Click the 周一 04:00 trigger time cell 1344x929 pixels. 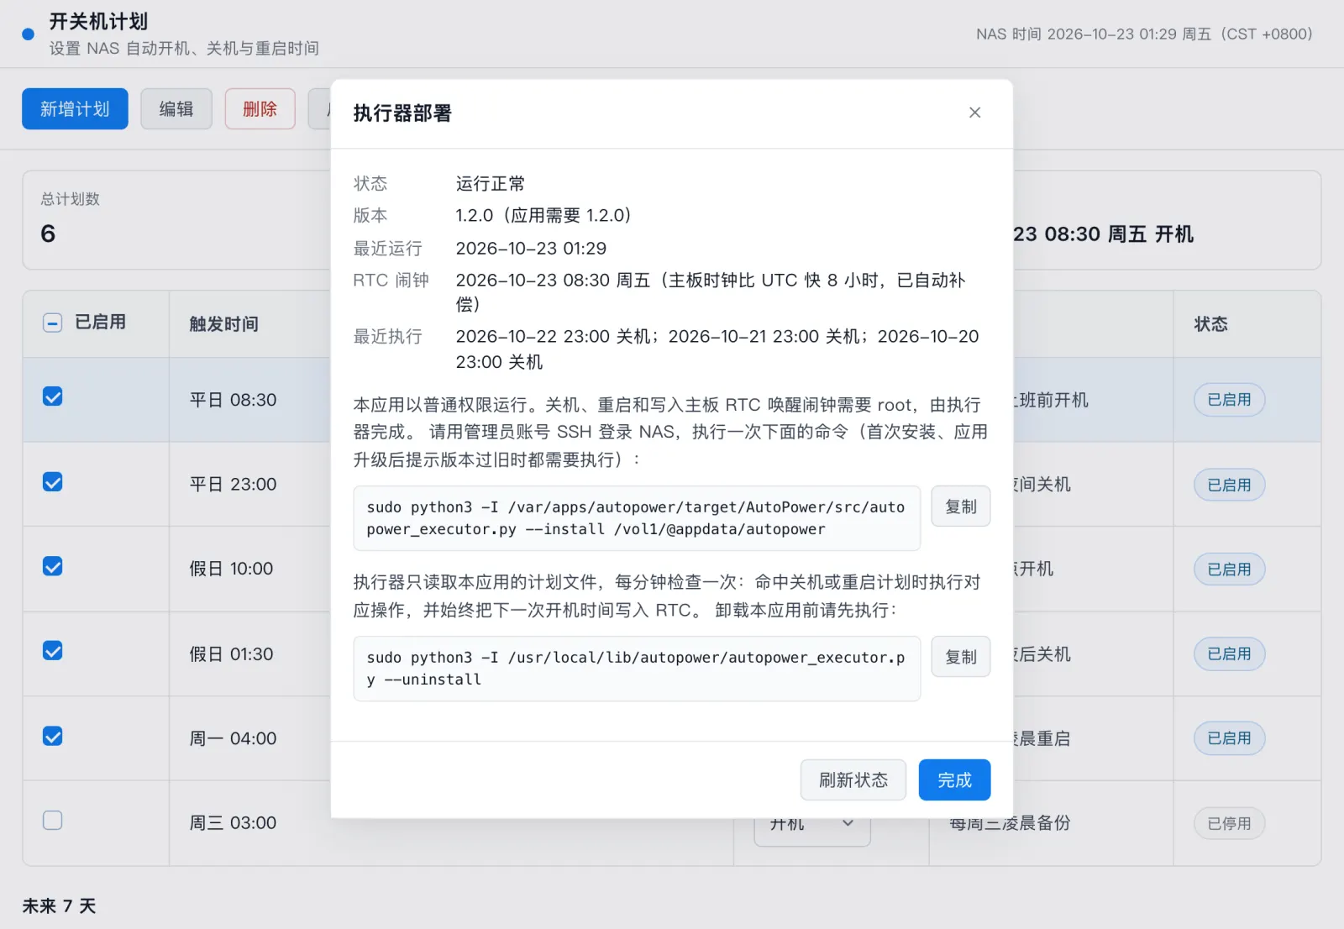click(233, 738)
